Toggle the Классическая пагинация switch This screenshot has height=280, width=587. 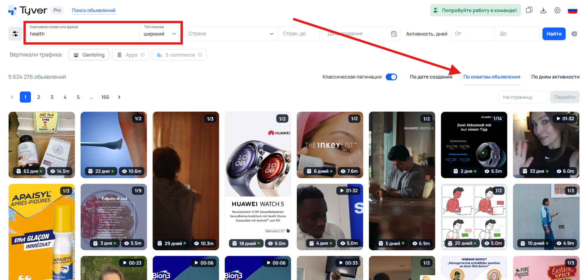tap(391, 77)
